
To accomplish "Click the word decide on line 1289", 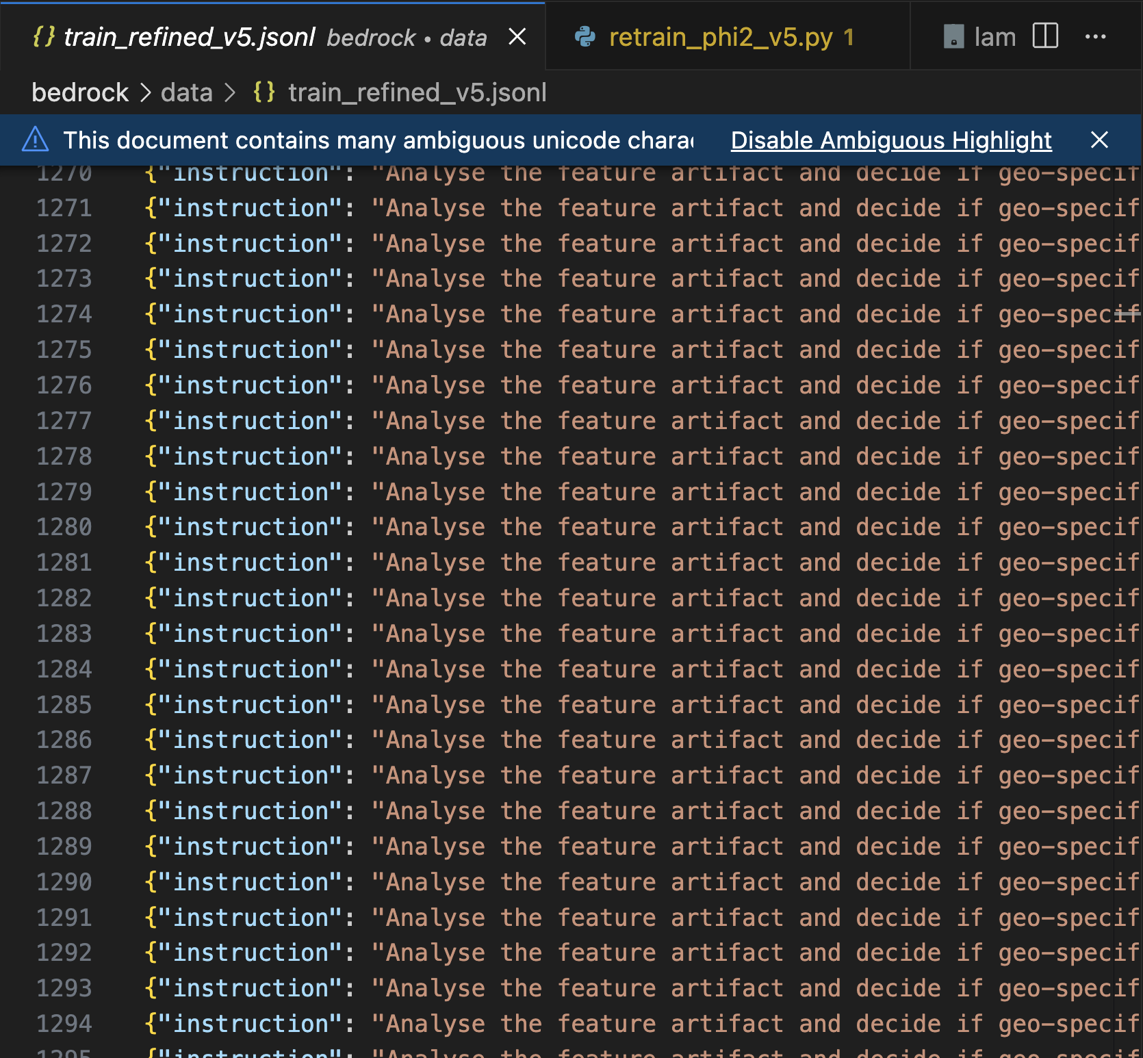I will pyautogui.click(x=898, y=847).
